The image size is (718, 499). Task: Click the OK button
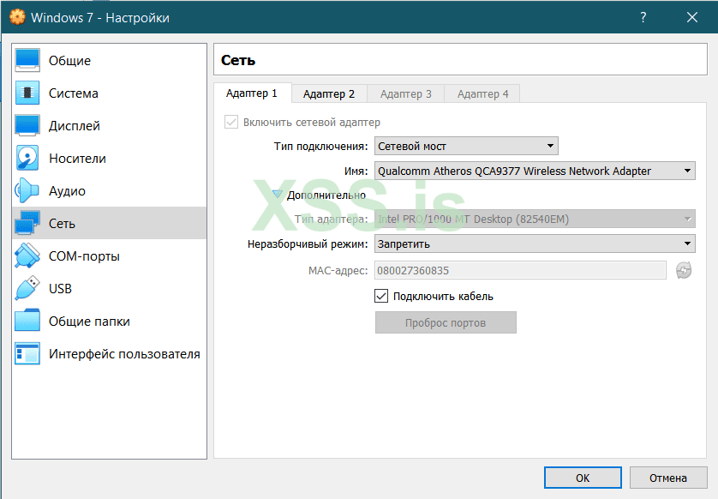coord(583,478)
